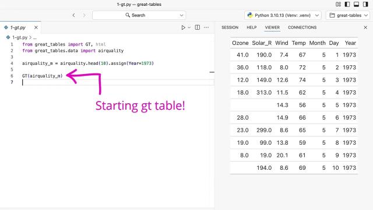Switch to the VIEWER tab
The width and height of the screenshot is (373, 210).
click(x=272, y=27)
